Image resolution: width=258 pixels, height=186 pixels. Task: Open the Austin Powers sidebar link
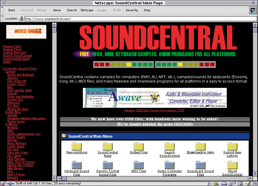tap(16, 137)
